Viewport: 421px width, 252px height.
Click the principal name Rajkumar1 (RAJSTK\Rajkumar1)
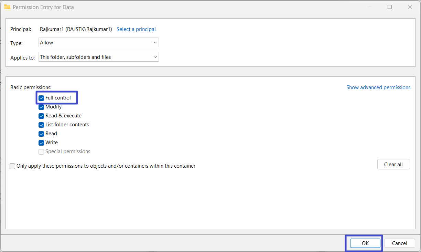(x=76, y=29)
